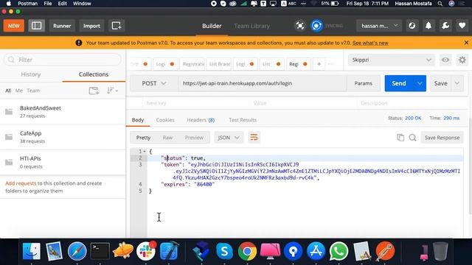Switch to the Test Results tab

pos(243,120)
